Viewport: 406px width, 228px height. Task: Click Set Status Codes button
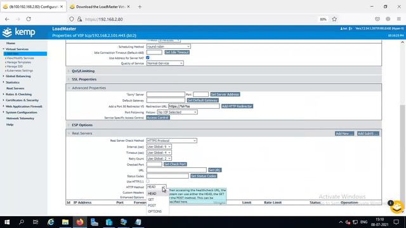tap(204, 176)
